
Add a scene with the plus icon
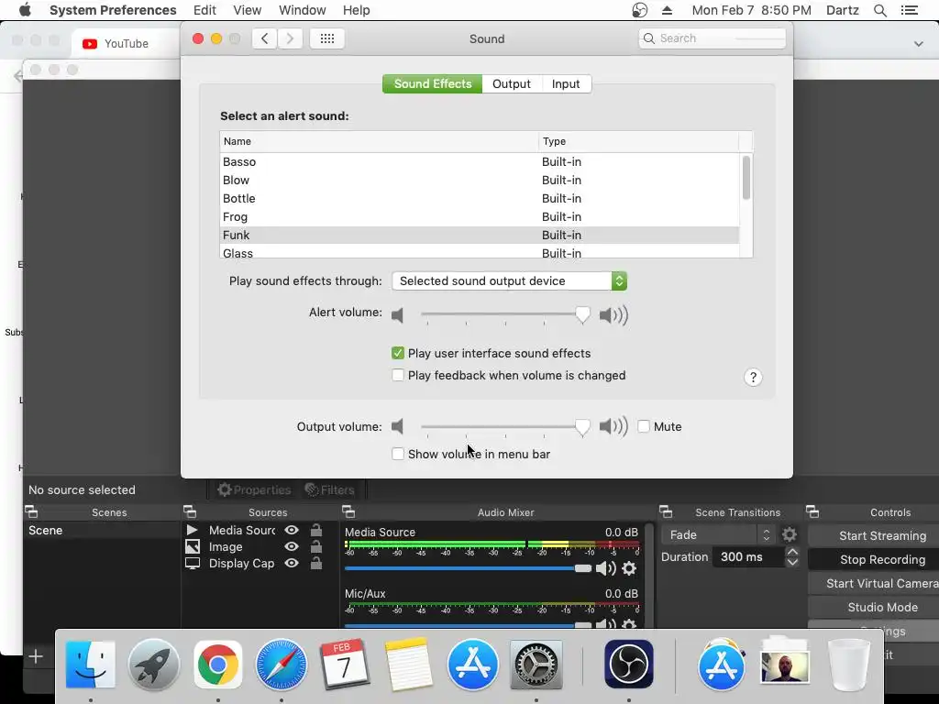coord(36,656)
